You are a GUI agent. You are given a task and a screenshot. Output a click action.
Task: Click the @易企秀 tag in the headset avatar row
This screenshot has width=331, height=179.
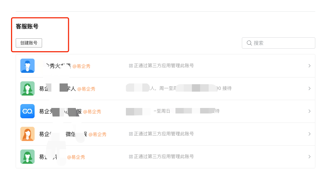81,66
